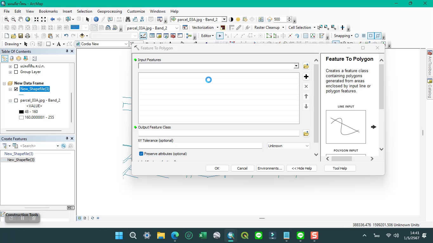The width and height of the screenshot is (433, 243).
Task: Click the Full Extent globe icon
Action: (28, 19)
